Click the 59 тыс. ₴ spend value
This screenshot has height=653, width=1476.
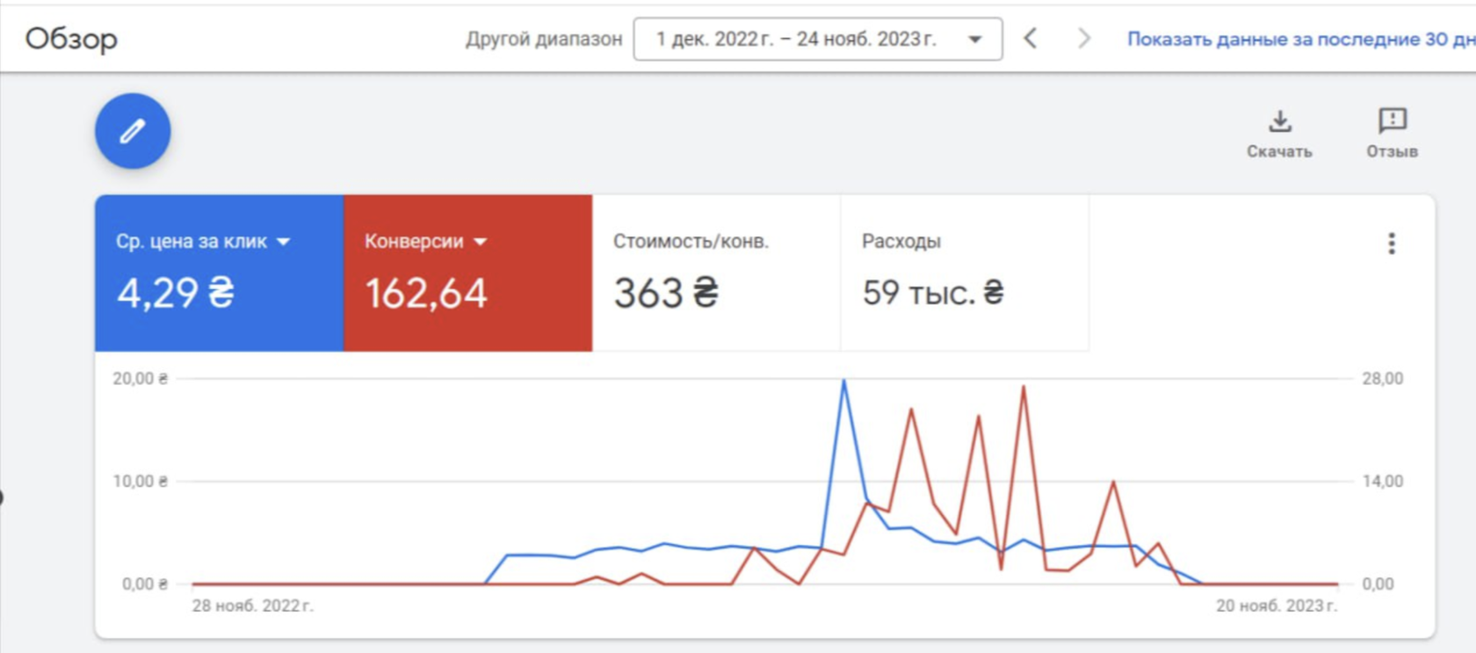[x=933, y=293]
